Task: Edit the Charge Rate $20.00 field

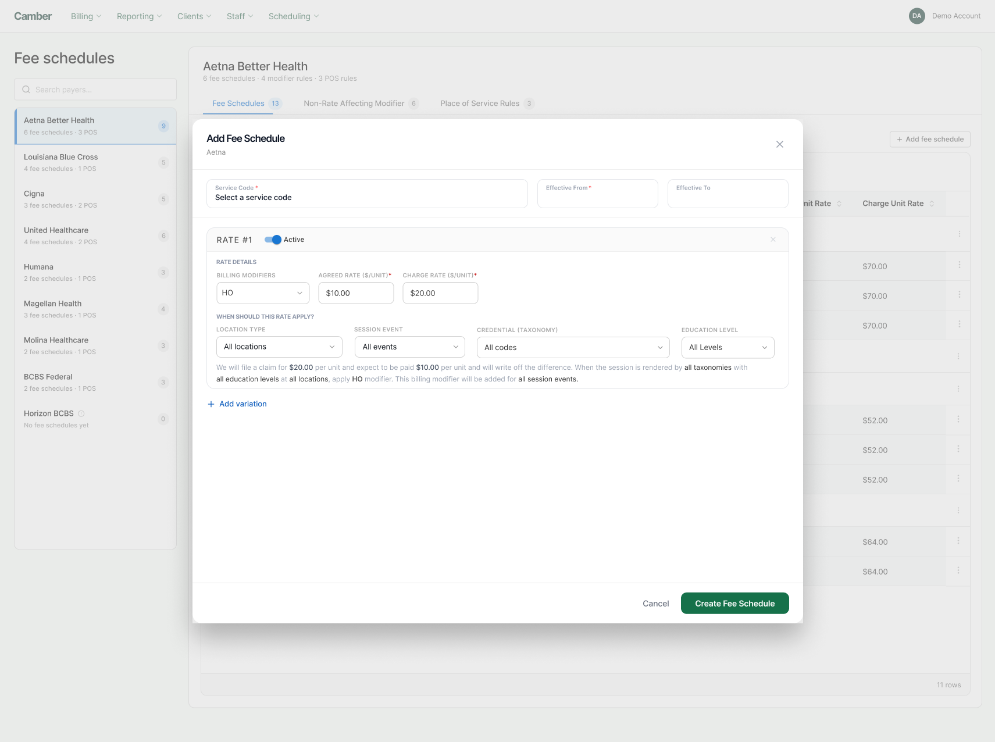Action: tap(440, 293)
